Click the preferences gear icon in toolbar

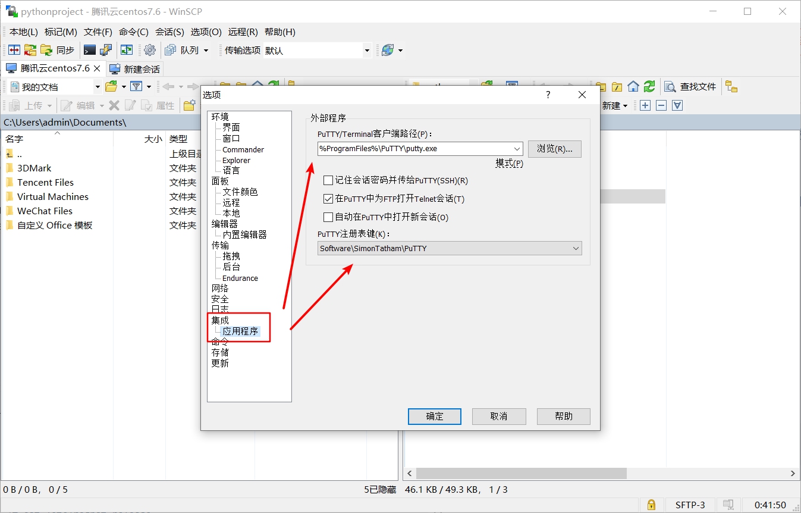pos(150,50)
